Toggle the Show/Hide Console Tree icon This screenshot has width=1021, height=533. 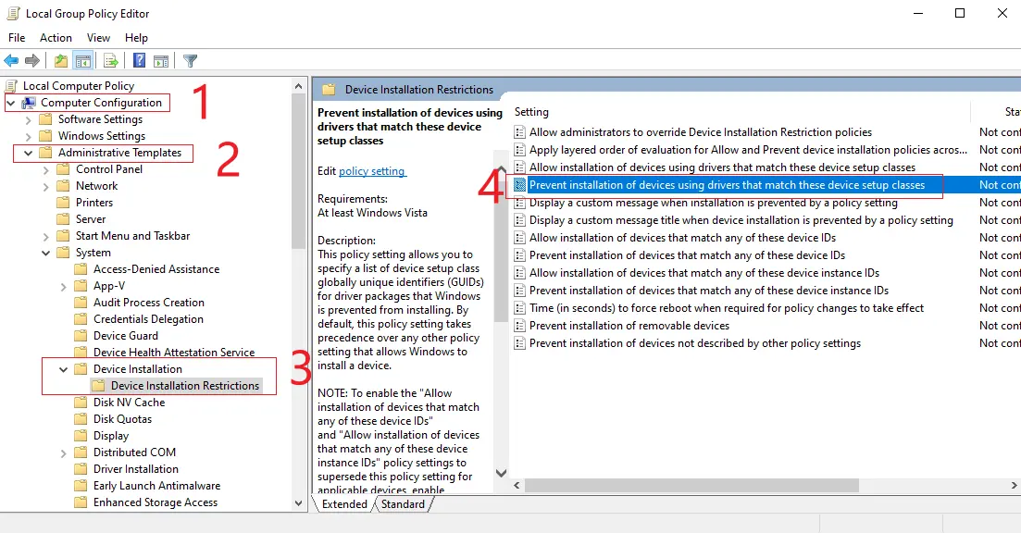82,60
